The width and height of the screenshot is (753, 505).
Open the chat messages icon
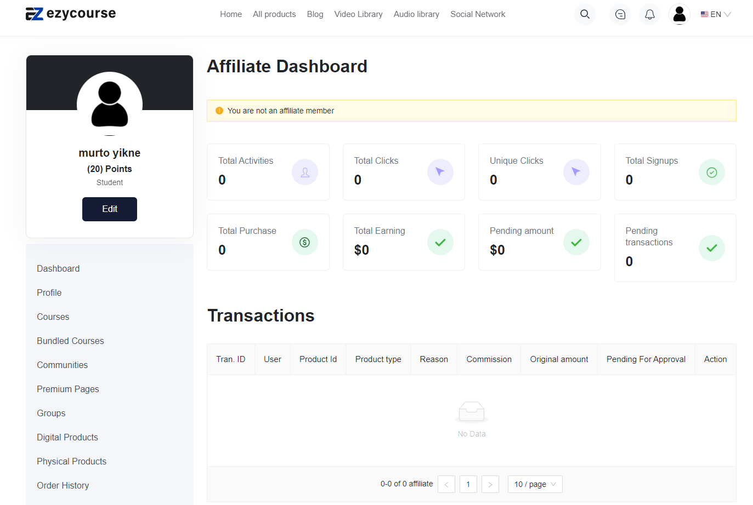620,14
